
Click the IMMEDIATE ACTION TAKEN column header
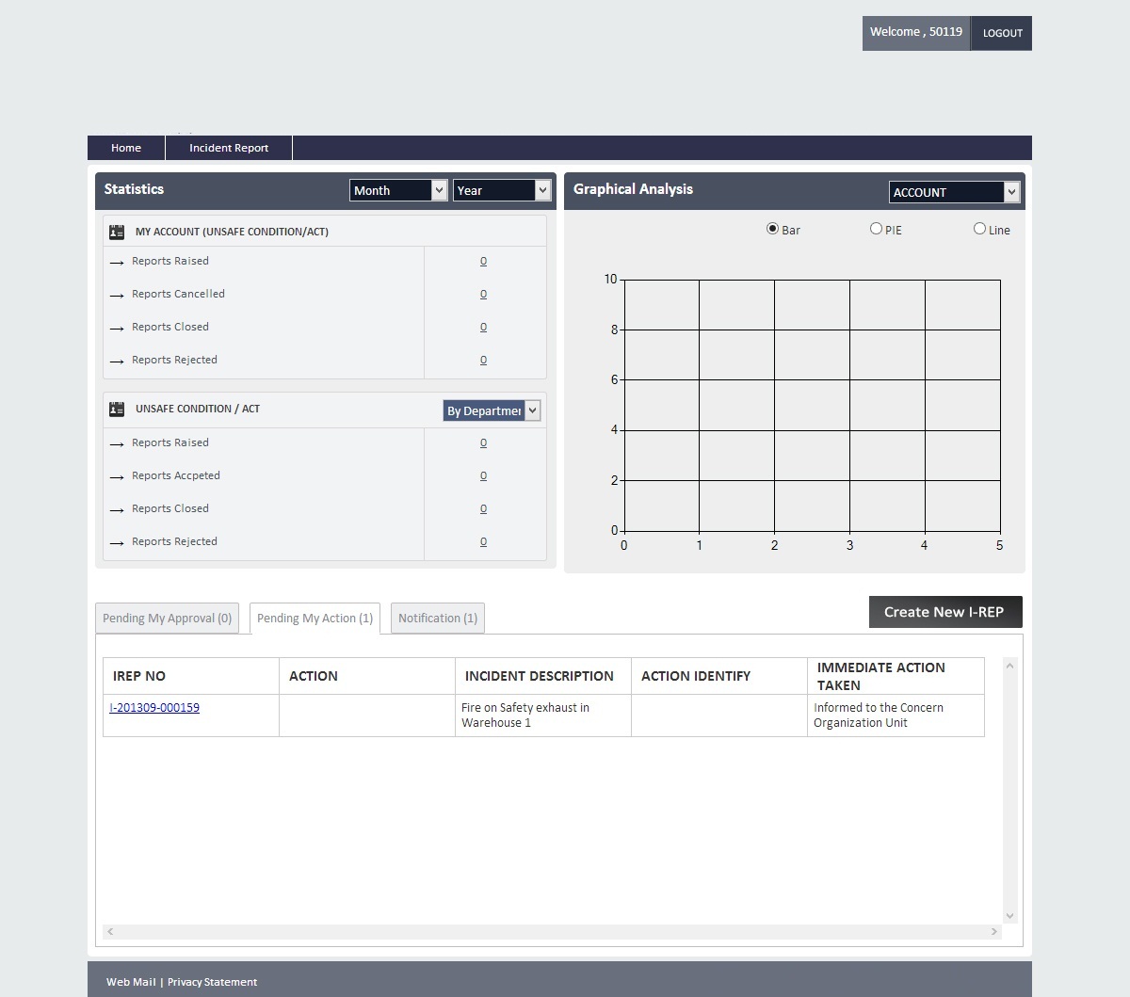[896, 676]
